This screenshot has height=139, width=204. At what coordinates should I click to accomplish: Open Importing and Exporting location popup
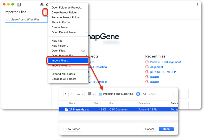pyautogui.click(x=119, y=94)
